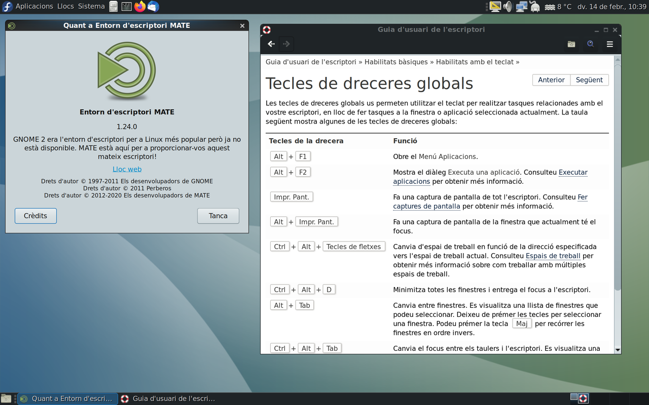Open the weather applet showing 8 °C
Screen dimensions: 649x405
(x=558, y=7)
